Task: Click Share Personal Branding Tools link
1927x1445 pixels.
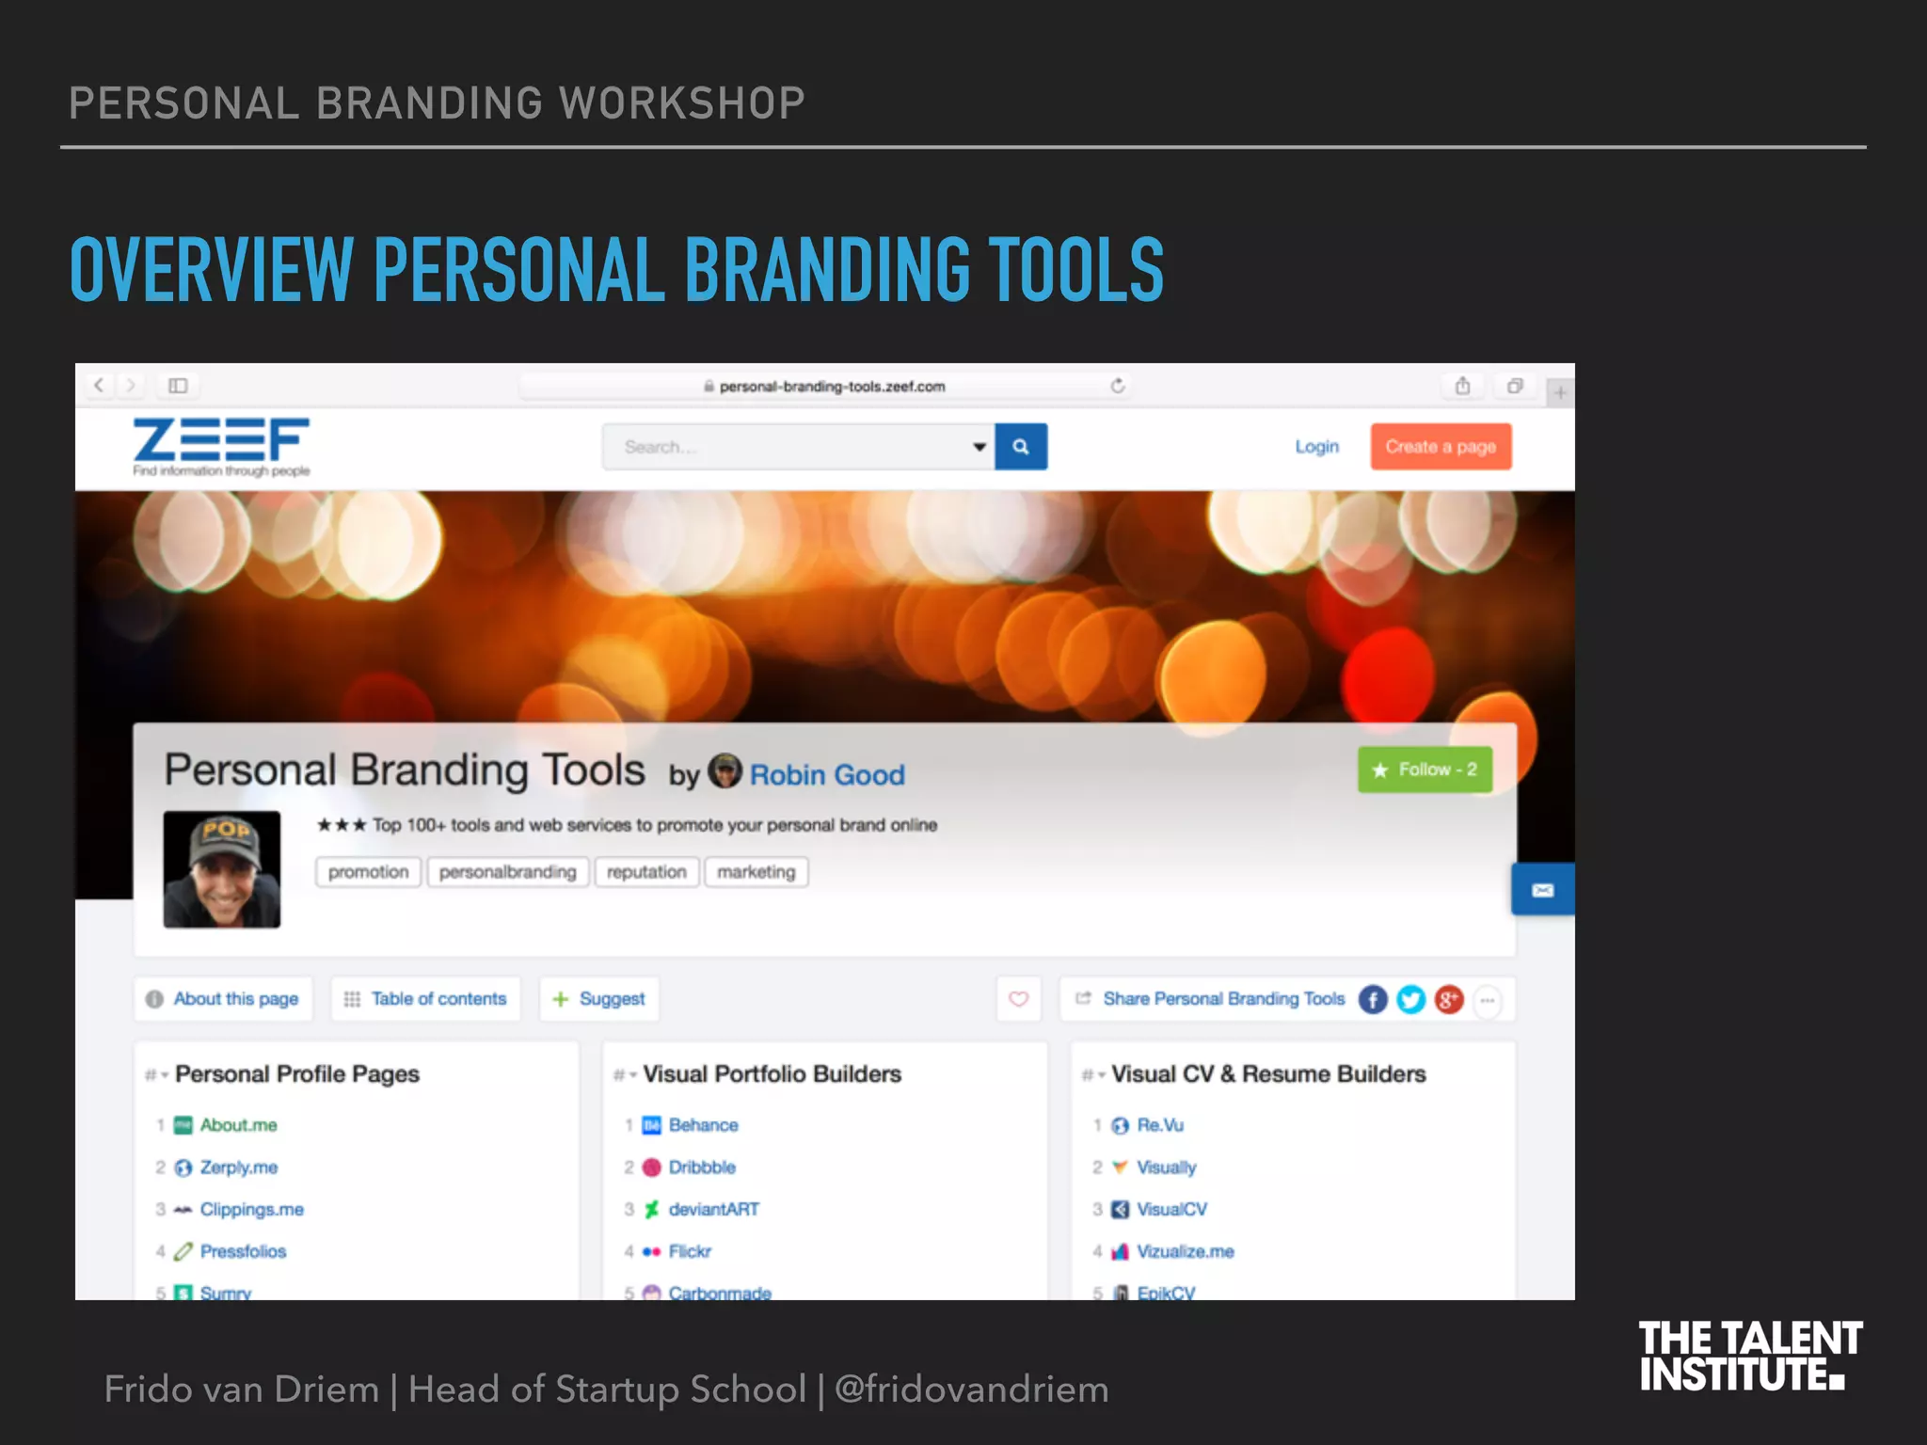Action: pos(1223,999)
